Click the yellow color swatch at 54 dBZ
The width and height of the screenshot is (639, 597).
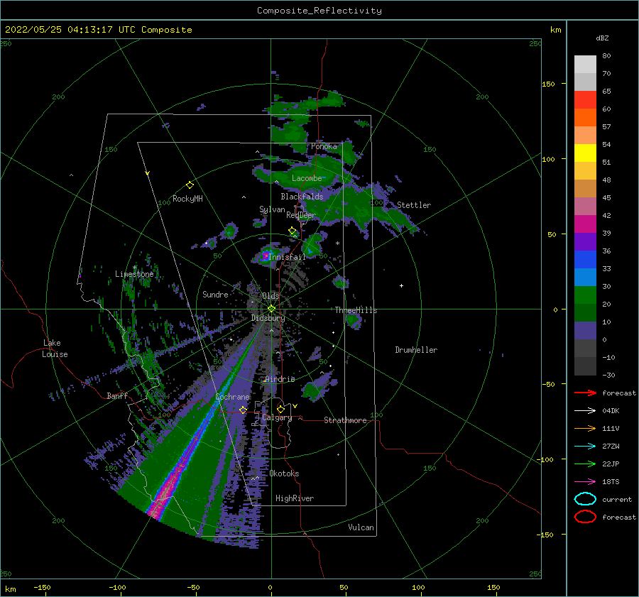(585, 153)
